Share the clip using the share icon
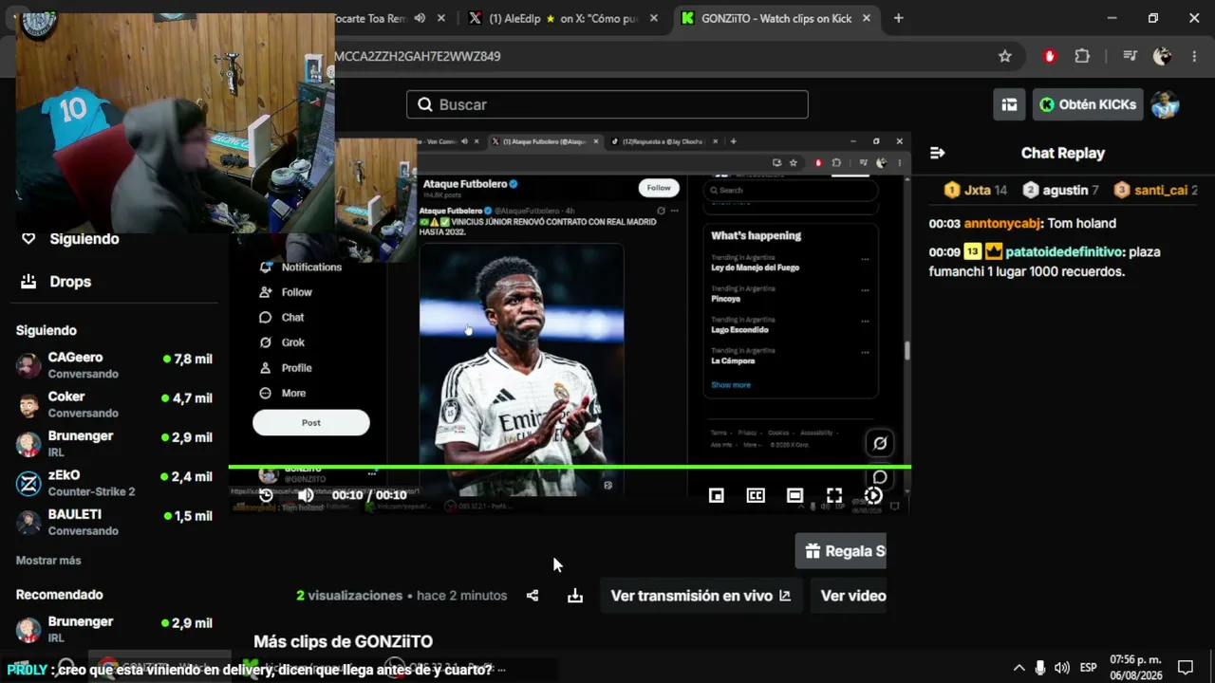Screen dimensions: 1215x683 click(533, 596)
